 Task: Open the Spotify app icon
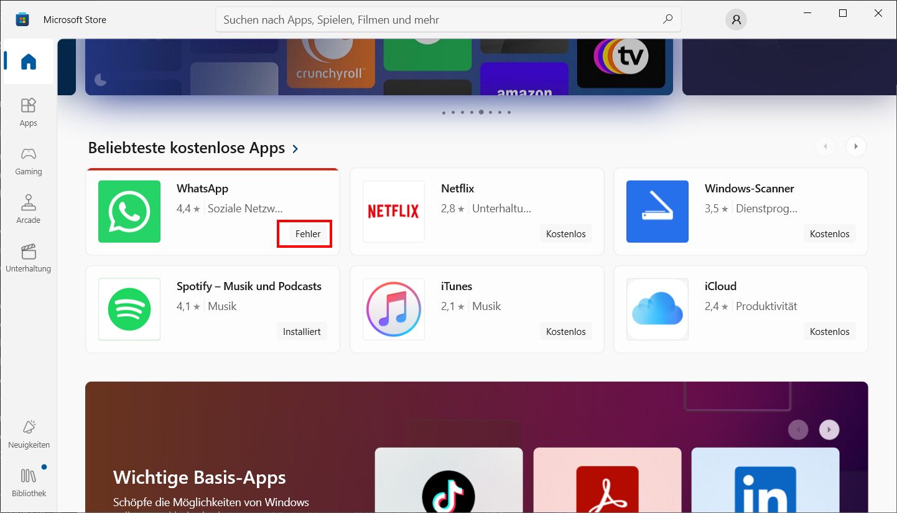[129, 309]
